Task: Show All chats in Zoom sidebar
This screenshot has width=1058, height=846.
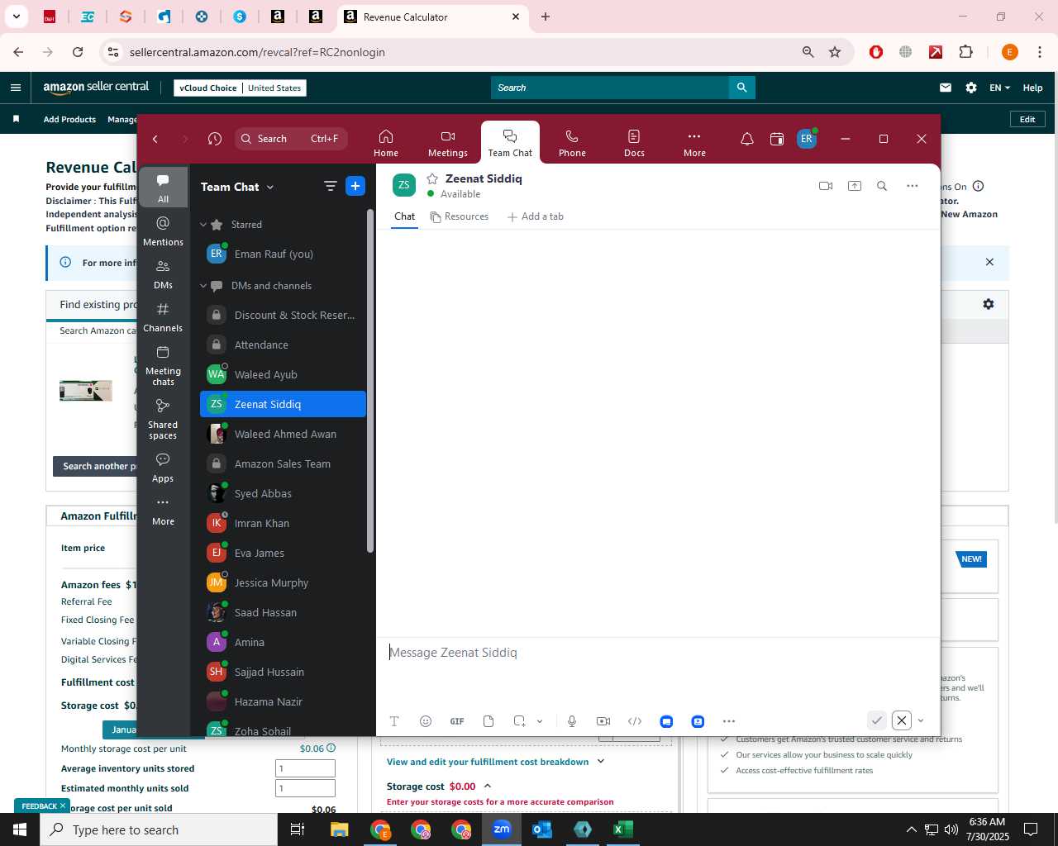Action: click(163, 188)
